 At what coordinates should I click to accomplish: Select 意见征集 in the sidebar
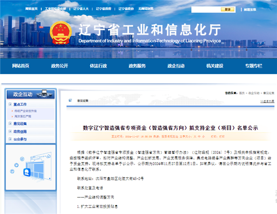pos(20,123)
